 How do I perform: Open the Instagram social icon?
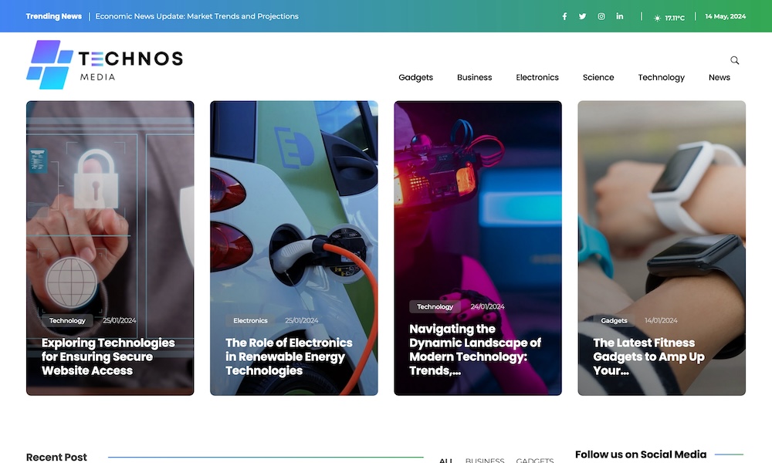coord(601,16)
